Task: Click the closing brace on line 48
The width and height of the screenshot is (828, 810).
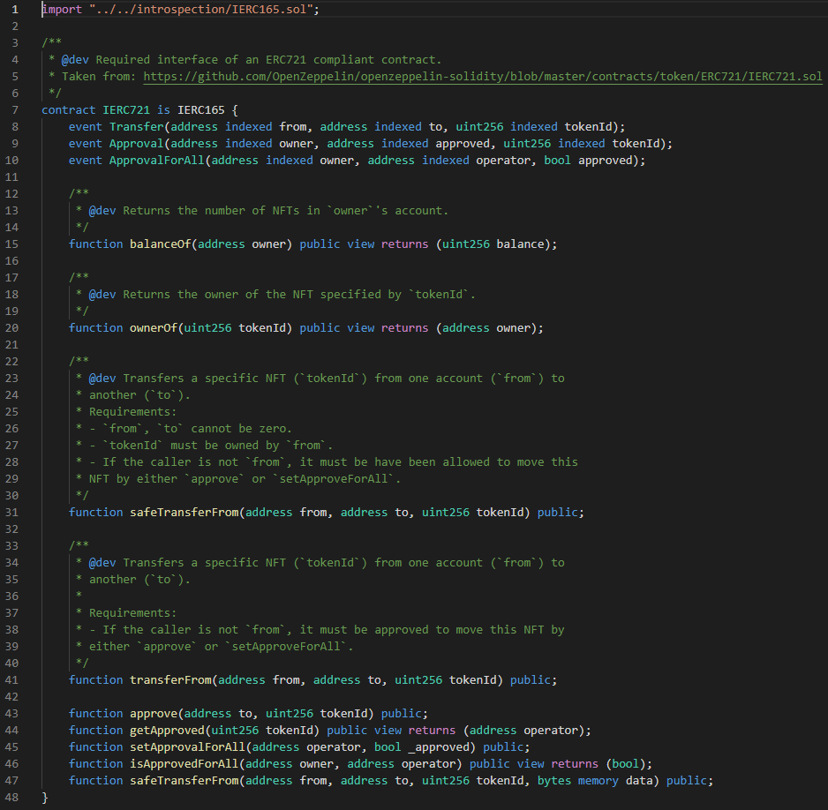Action: coord(45,798)
